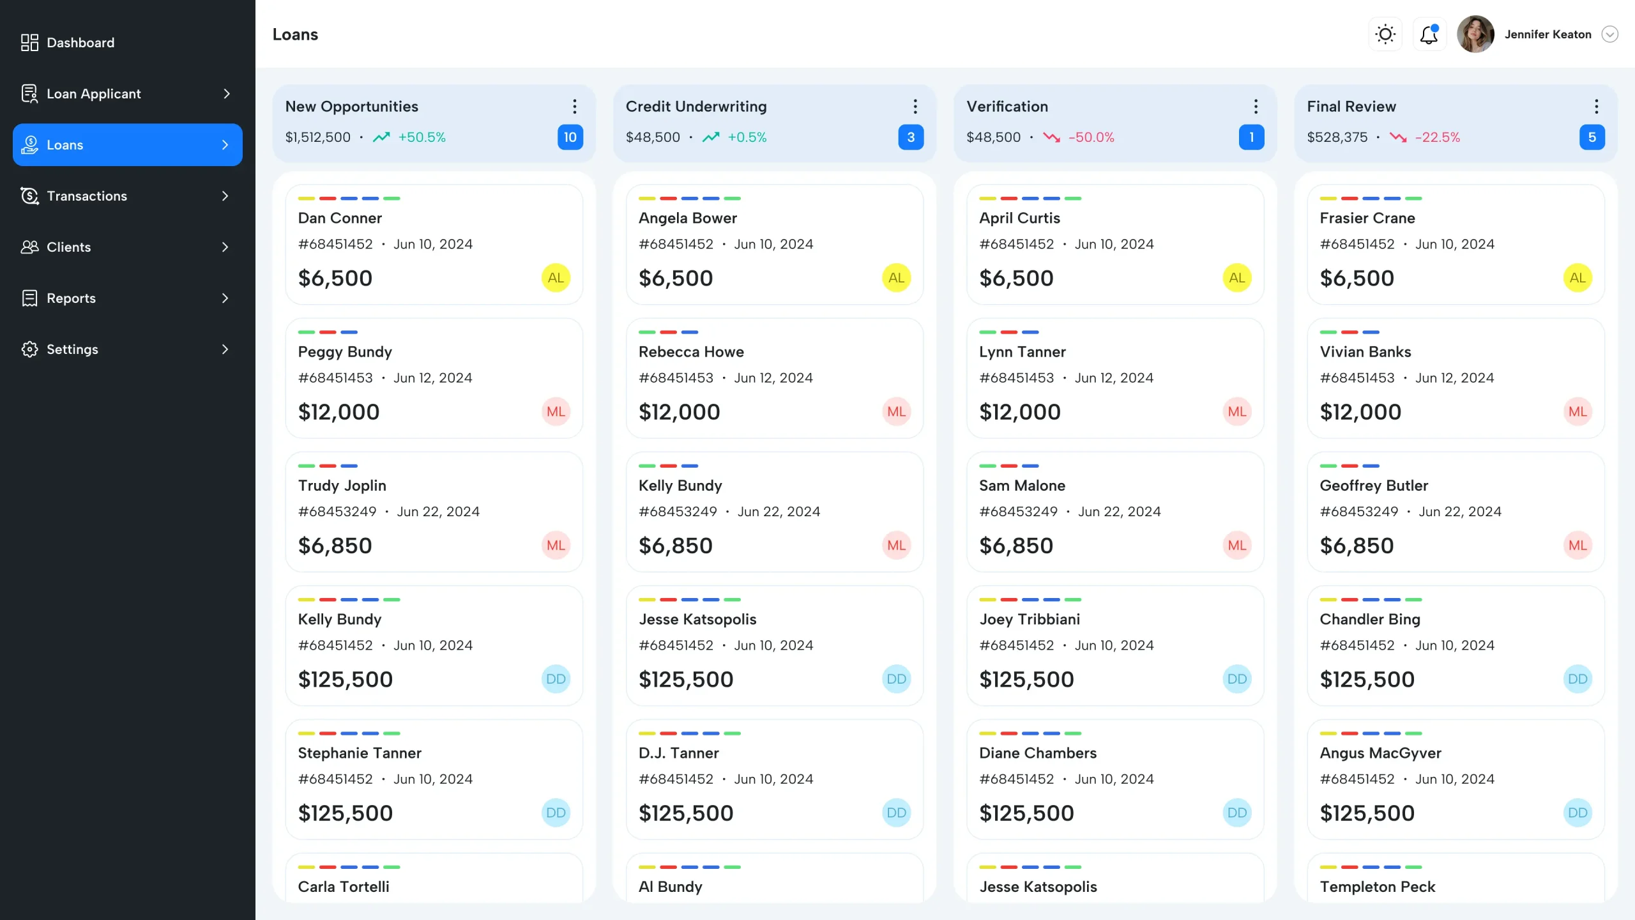The image size is (1635, 920).
Task: Open Credit Underwriting three-dot menu
Action: click(915, 106)
